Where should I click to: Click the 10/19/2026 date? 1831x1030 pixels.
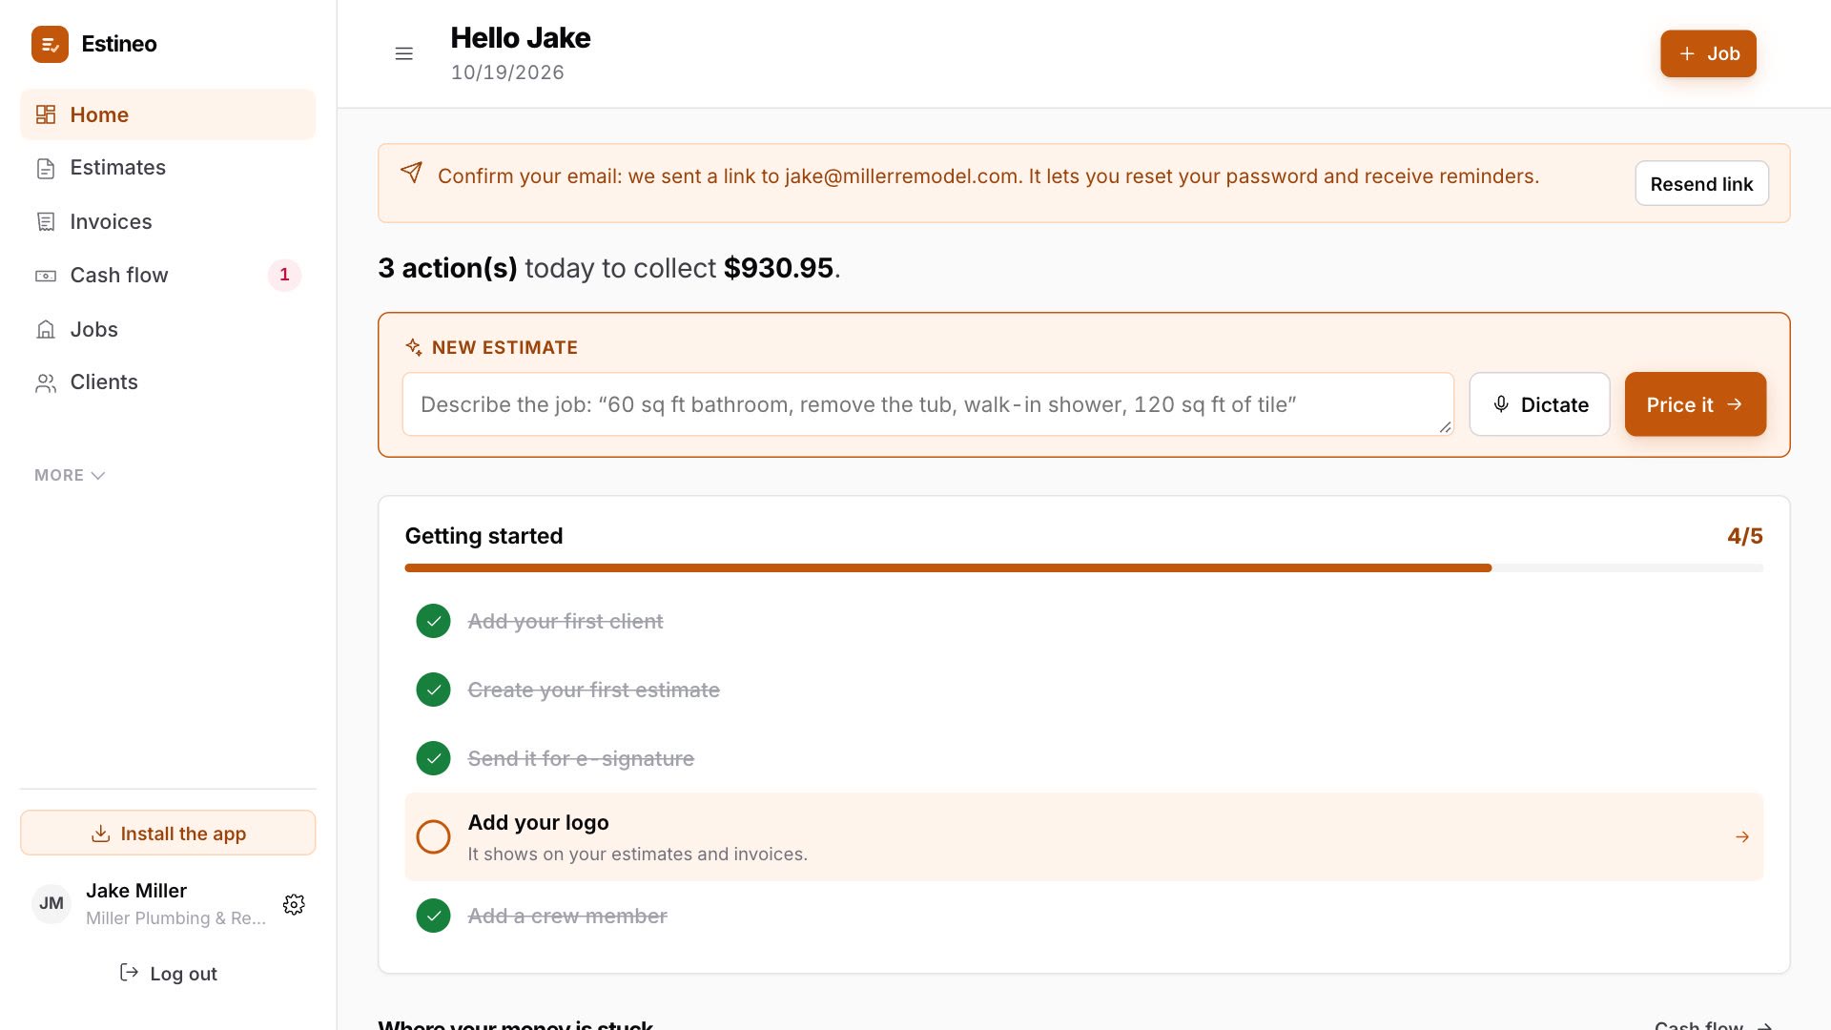(507, 72)
